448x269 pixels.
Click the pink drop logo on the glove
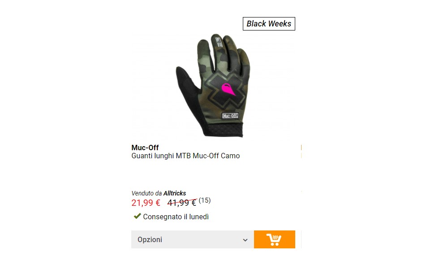point(228,89)
